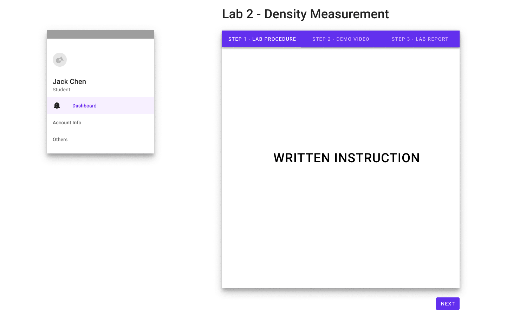The image size is (513, 316).
Task: Click the Lab 2 - Density Measurement heading
Action: point(305,14)
